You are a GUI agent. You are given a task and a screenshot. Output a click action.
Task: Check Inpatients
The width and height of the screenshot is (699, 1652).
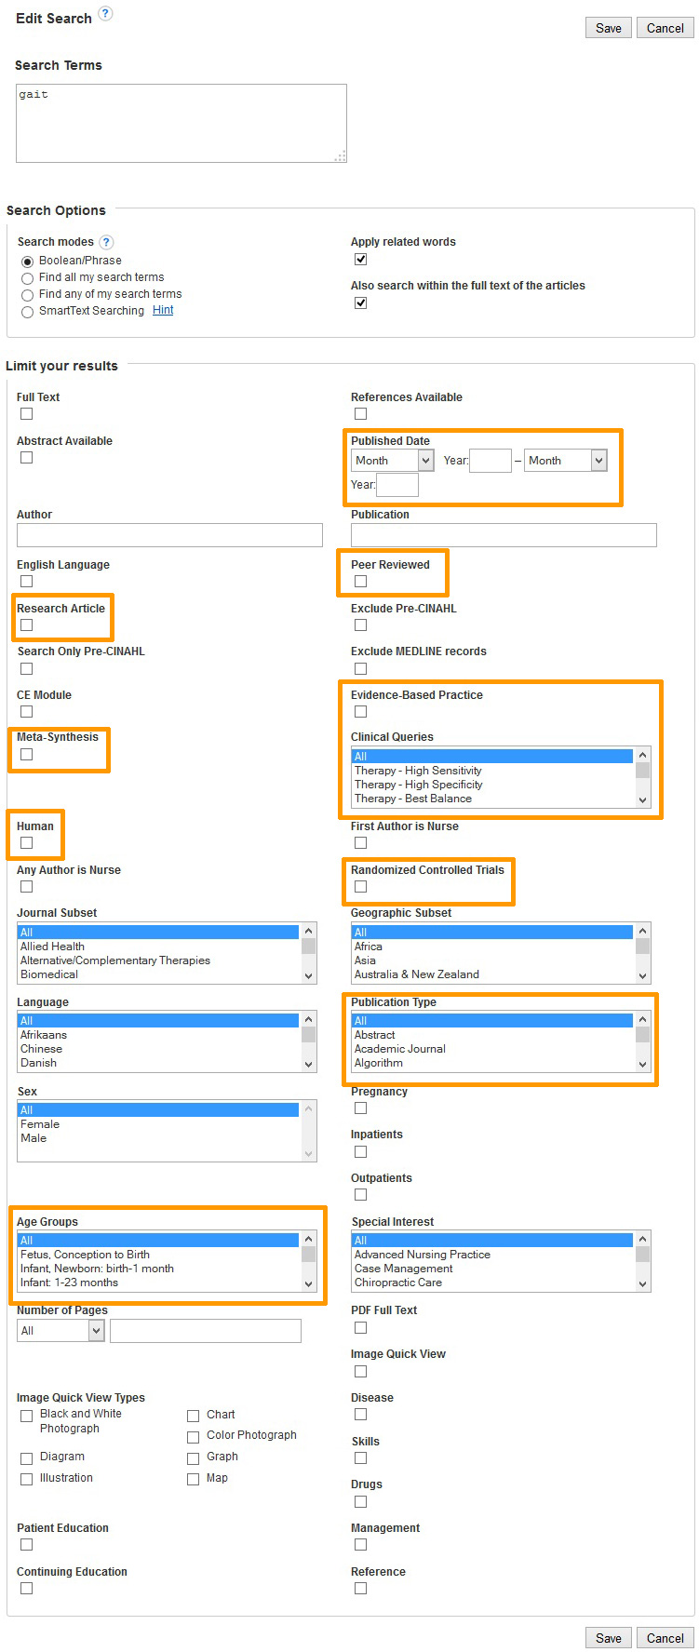pyautogui.click(x=360, y=1151)
